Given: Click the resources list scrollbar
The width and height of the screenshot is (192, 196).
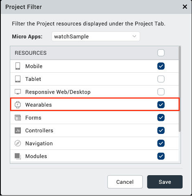Looking at the screenshot, I should coord(180,89).
